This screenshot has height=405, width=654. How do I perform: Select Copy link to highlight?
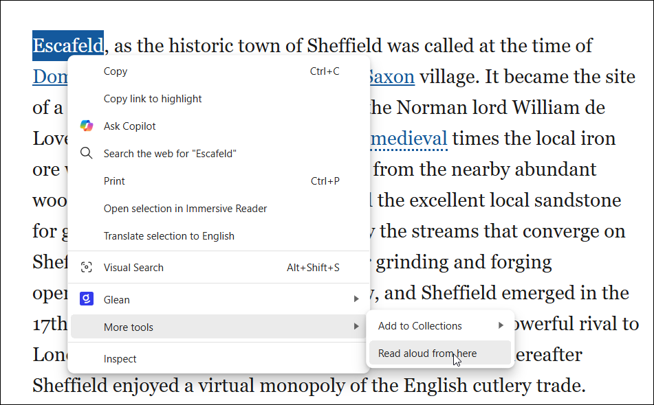151,98
